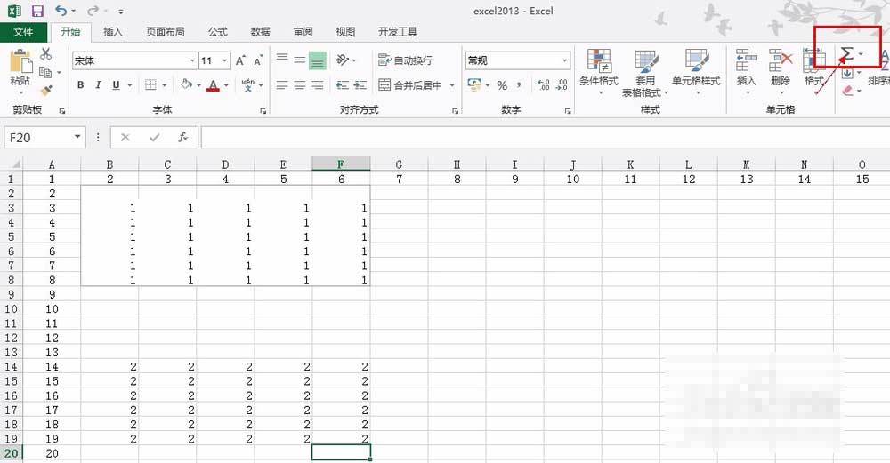
Task: Open 条件格式 conditional formatting
Action: pyautogui.click(x=599, y=71)
